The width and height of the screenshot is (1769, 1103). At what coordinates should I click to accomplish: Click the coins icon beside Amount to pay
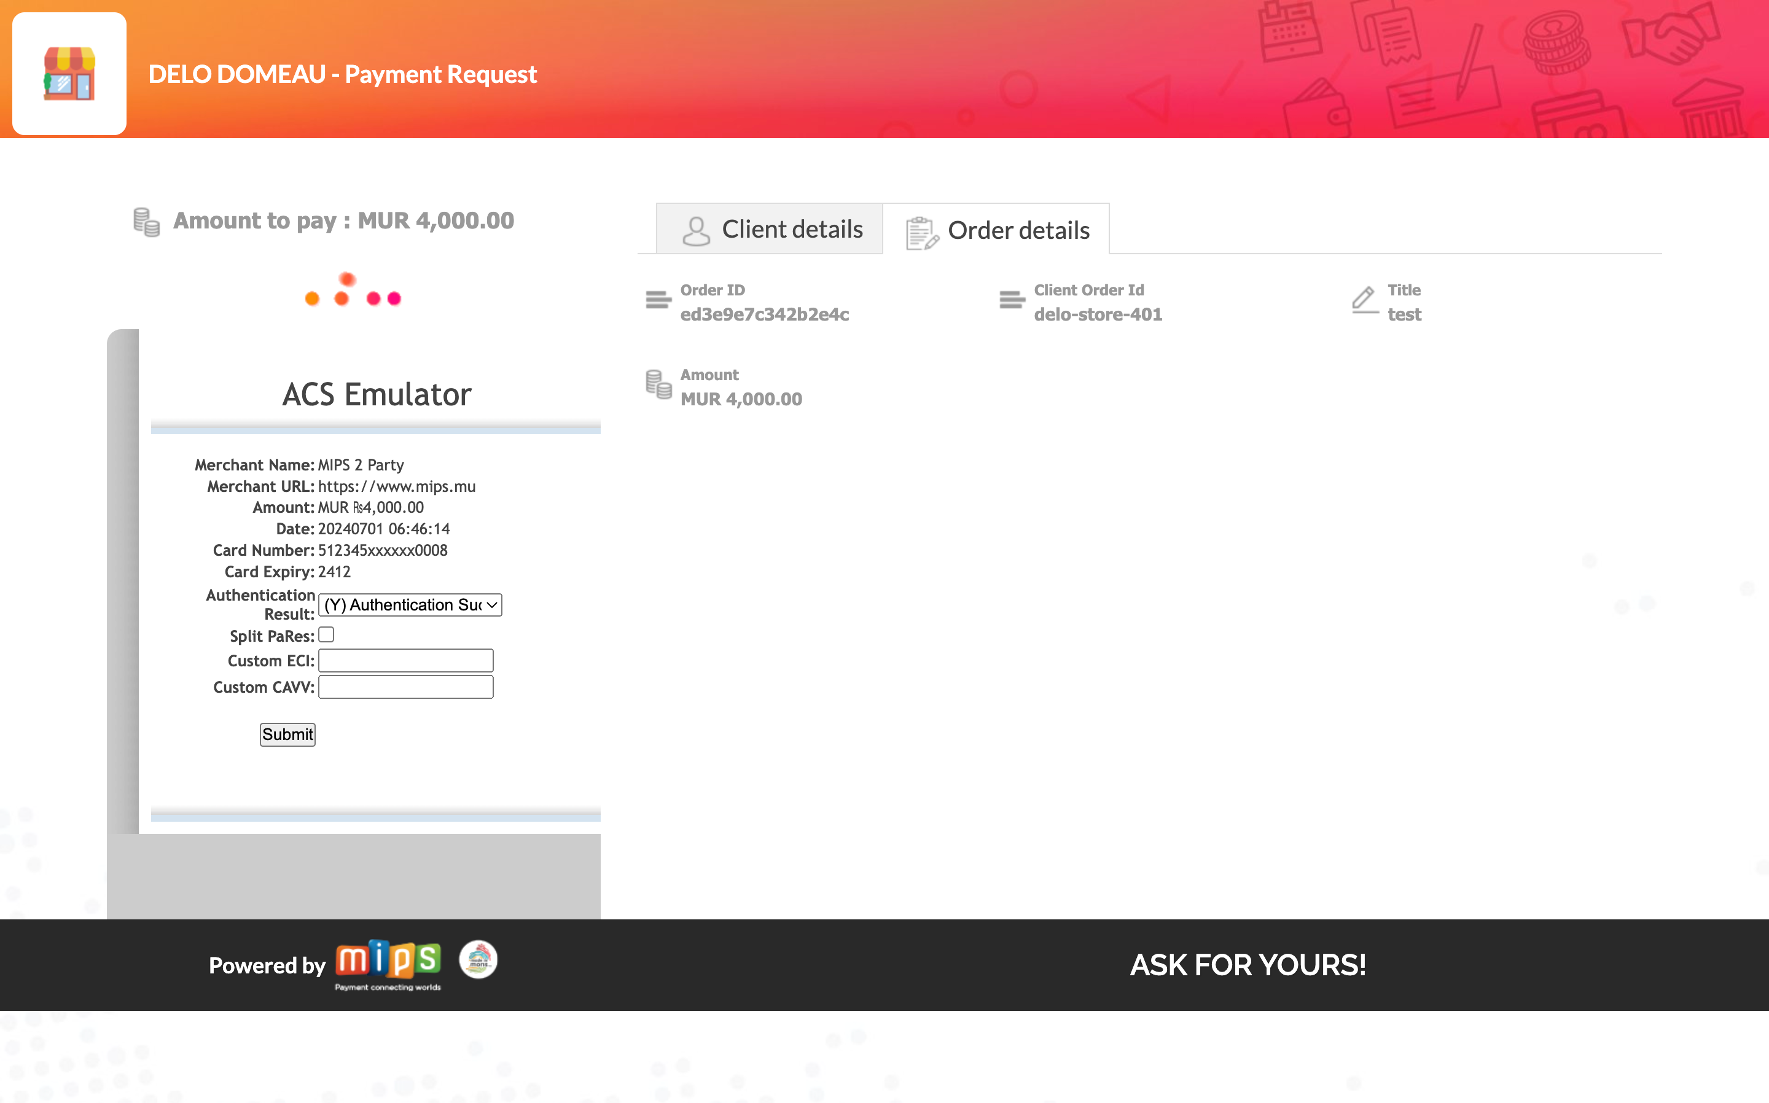pyautogui.click(x=147, y=222)
